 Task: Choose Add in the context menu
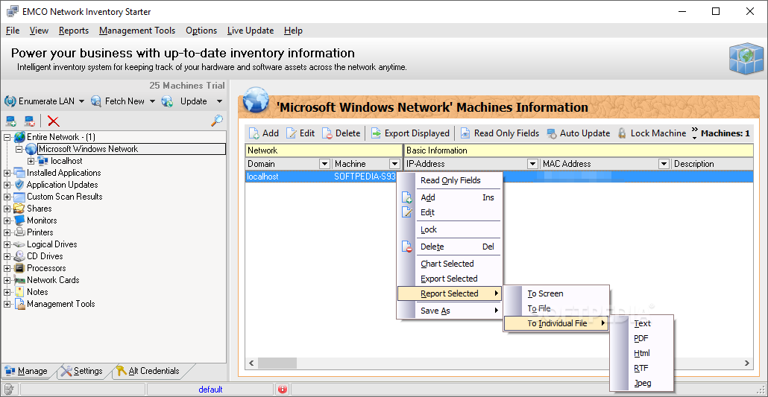tap(450, 198)
